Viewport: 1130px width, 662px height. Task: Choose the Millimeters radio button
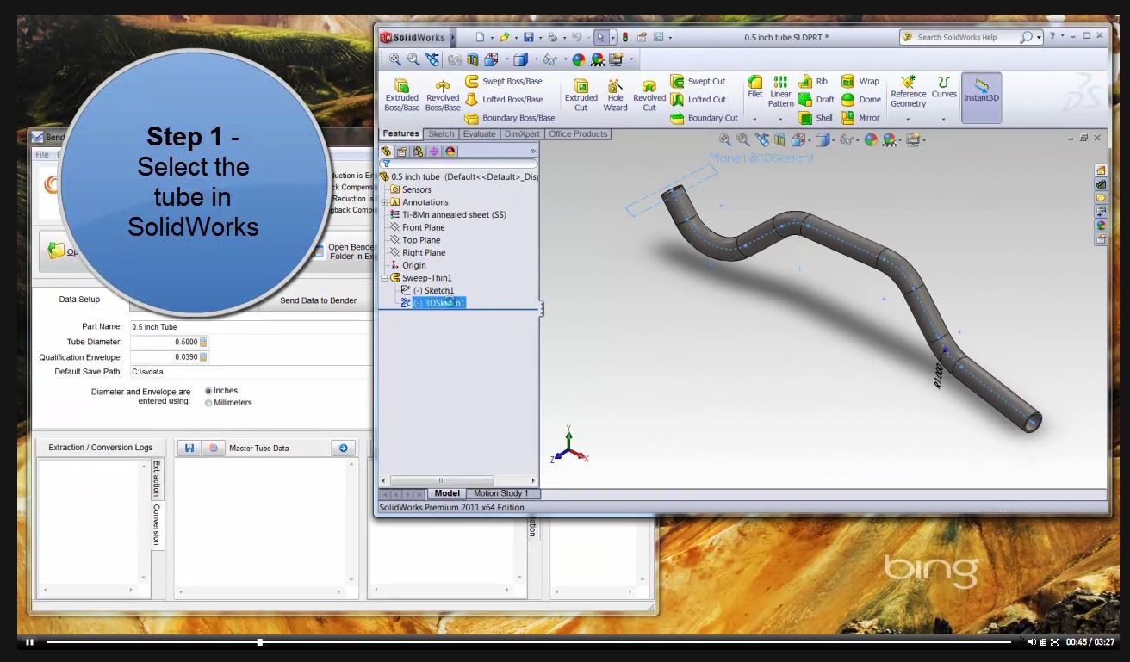[x=208, y=403]
